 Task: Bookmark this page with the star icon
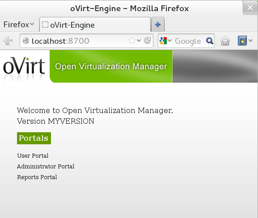click(x=132, y=41)
